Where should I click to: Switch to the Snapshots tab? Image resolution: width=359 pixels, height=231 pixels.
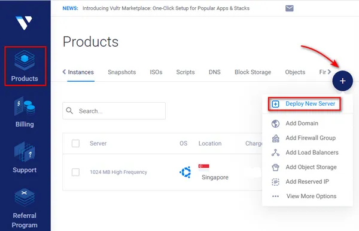[x=122, y=72]
